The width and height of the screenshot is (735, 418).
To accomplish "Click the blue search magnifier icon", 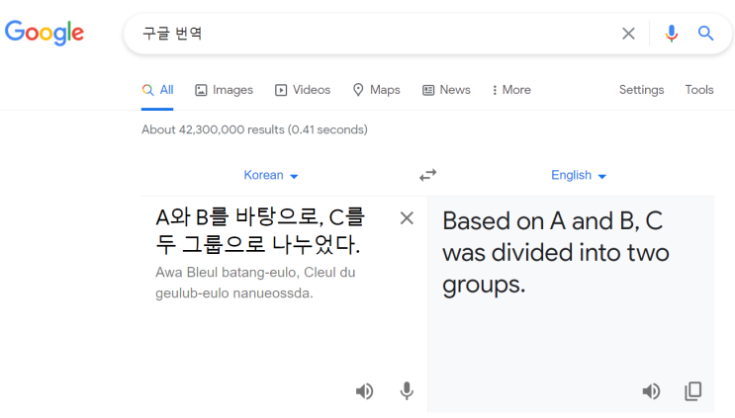I will tap(705, 34).
